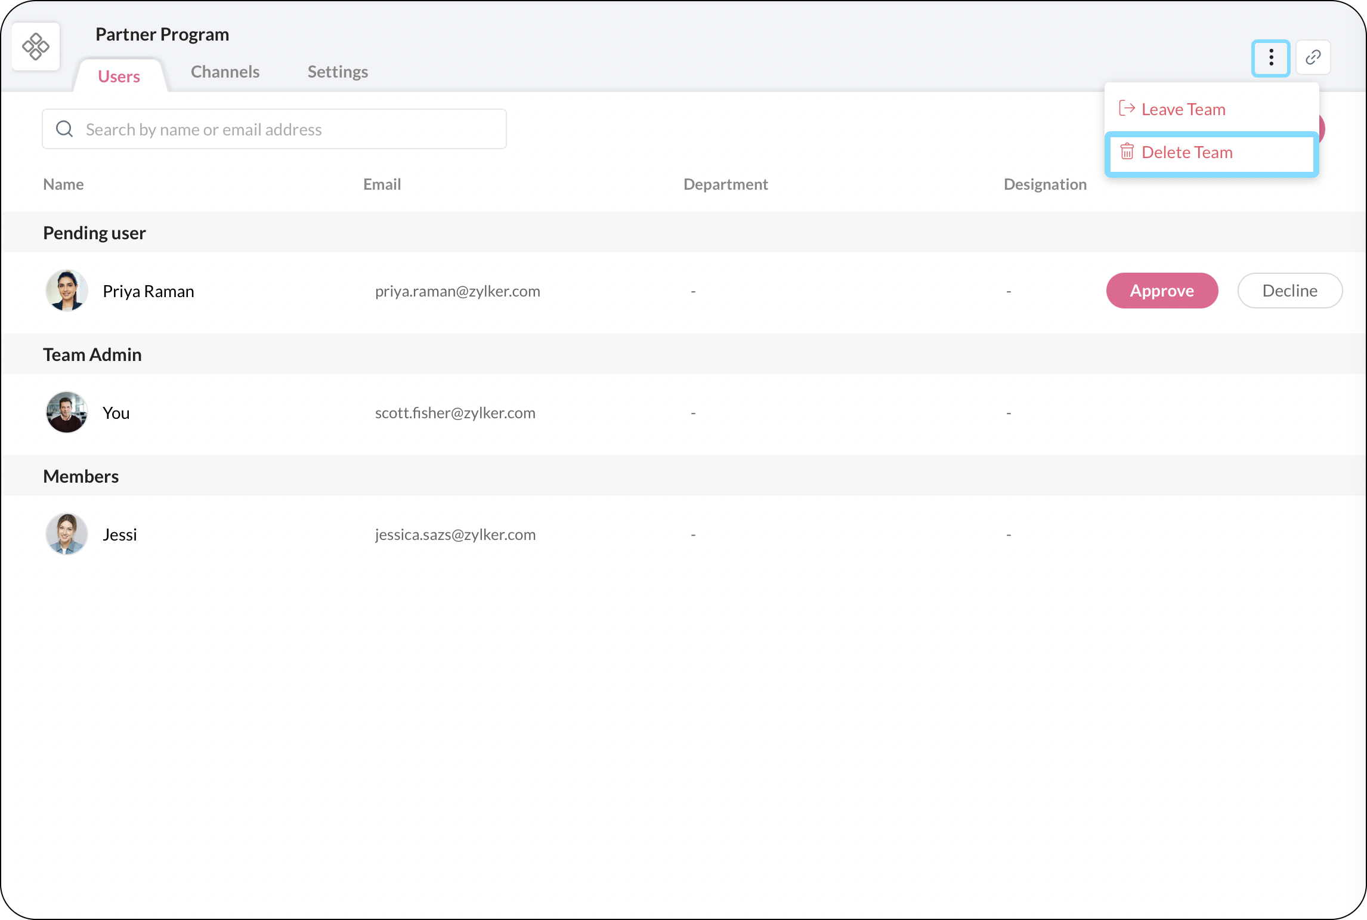Click the Delete Team trash icon

click(x=1127, y=152)
